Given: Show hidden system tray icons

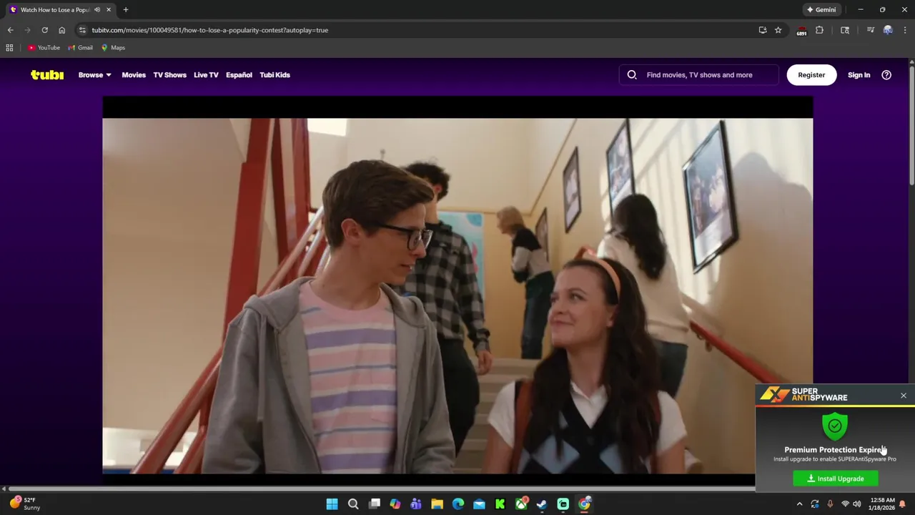Looking at the screenshot, I should 799,504.
